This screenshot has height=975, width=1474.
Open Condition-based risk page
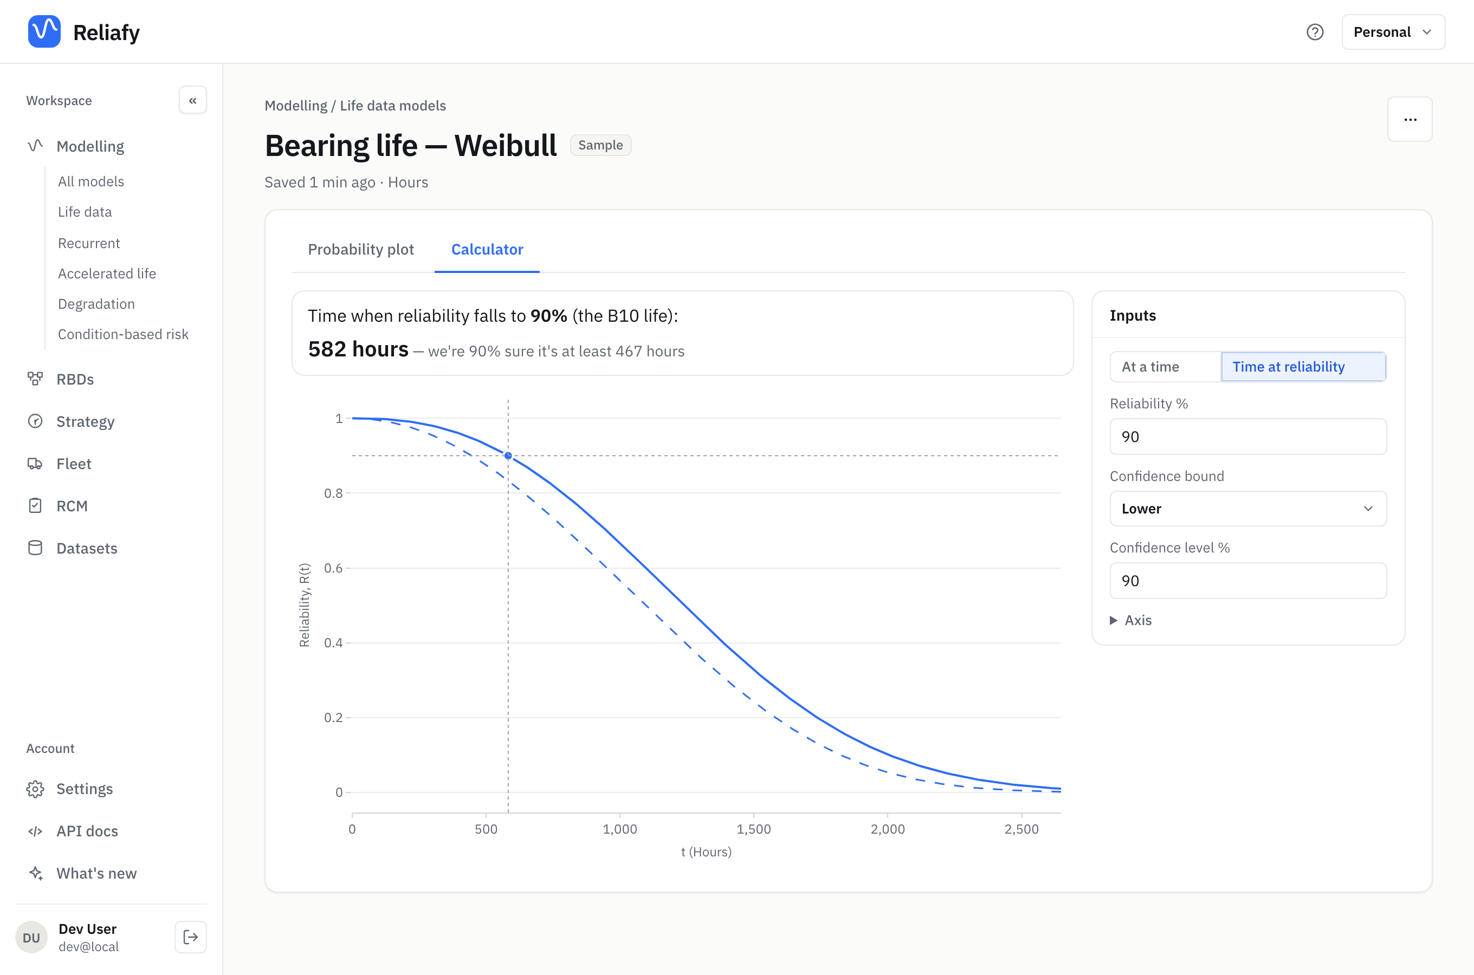click(123, 334)
